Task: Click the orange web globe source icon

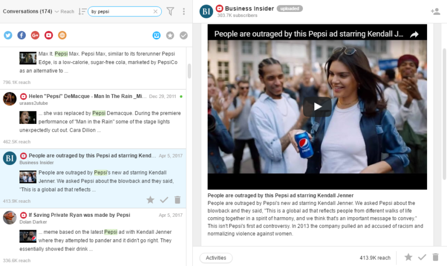Action: (62, 35)
